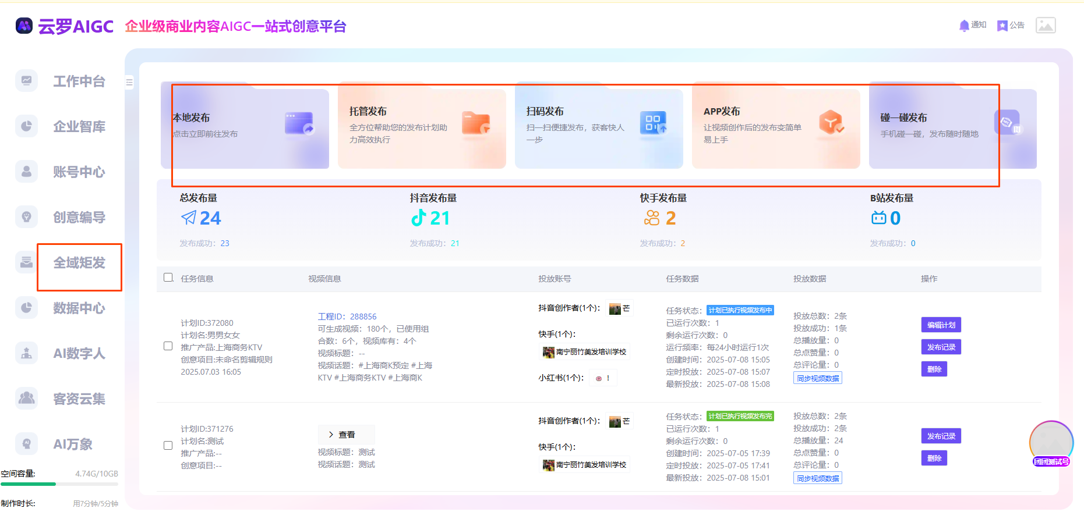Click the APP publish cube icon
The height and width of the screenshot is (519, 1084).
(831, 123)
